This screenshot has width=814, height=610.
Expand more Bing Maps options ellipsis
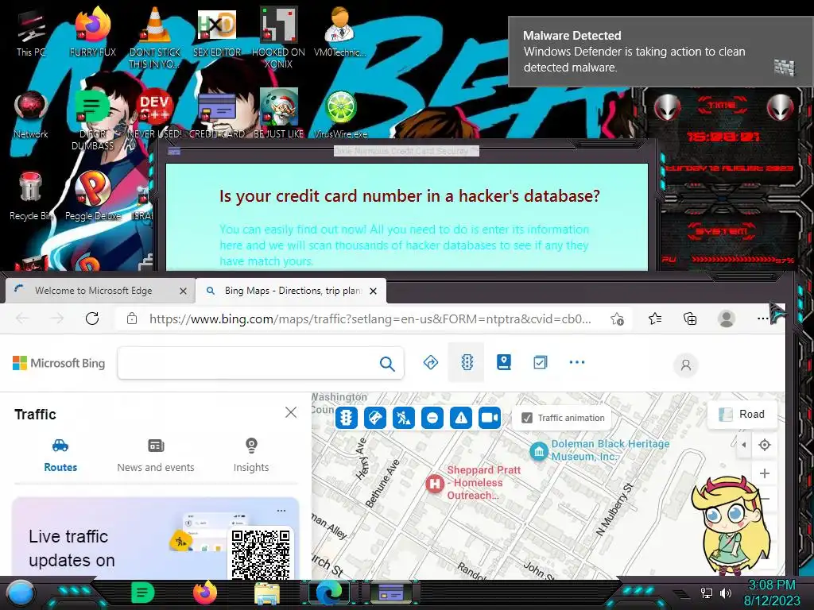click(577, 362)
